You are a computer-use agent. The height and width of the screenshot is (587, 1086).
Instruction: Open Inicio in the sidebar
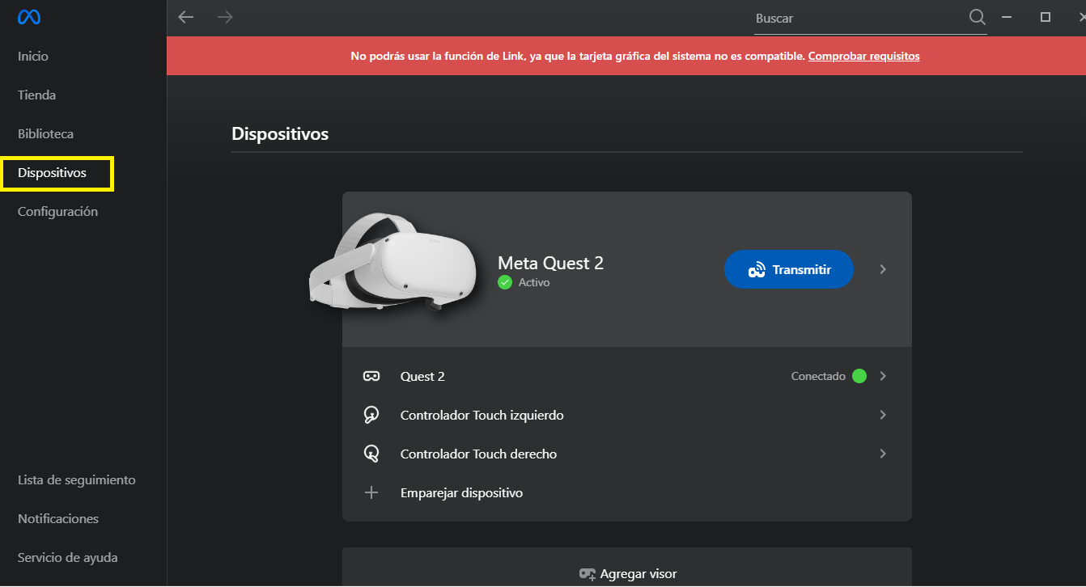[33, 57]
